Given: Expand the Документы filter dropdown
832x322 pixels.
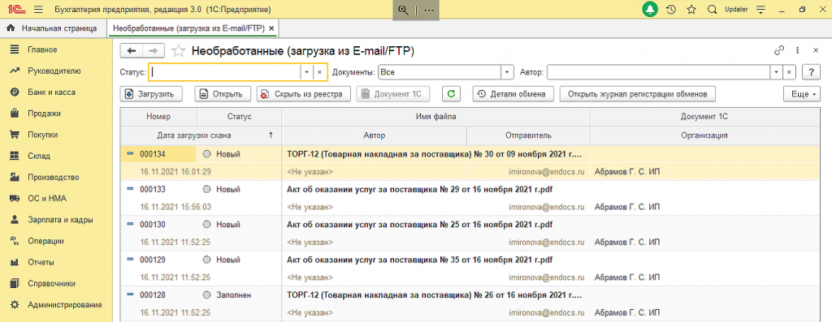Looking at the screenshot, I should point(508,72).
